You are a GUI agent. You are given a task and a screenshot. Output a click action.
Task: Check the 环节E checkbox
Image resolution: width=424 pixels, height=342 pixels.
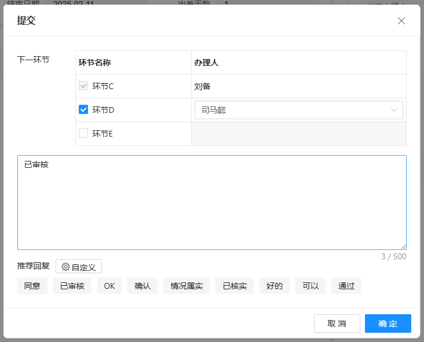83,133
